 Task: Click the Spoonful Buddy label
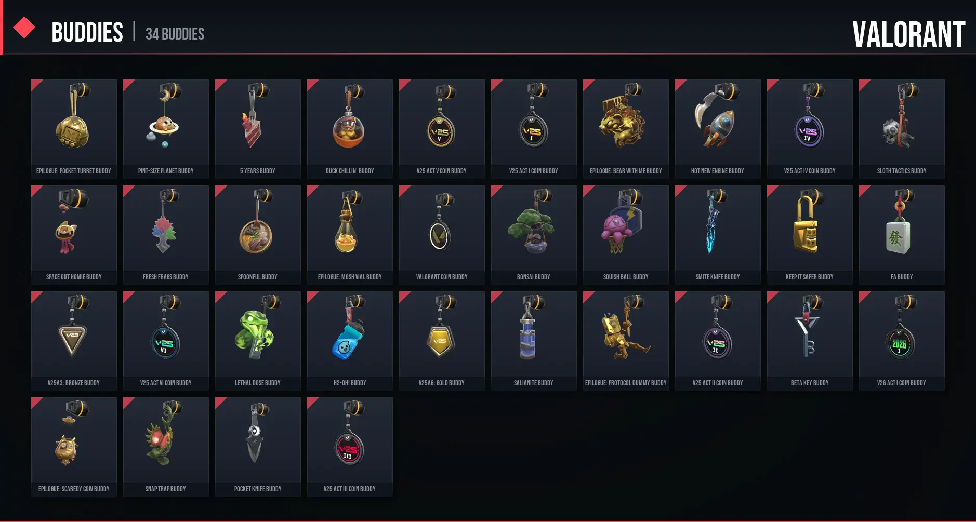coord(258,277)
